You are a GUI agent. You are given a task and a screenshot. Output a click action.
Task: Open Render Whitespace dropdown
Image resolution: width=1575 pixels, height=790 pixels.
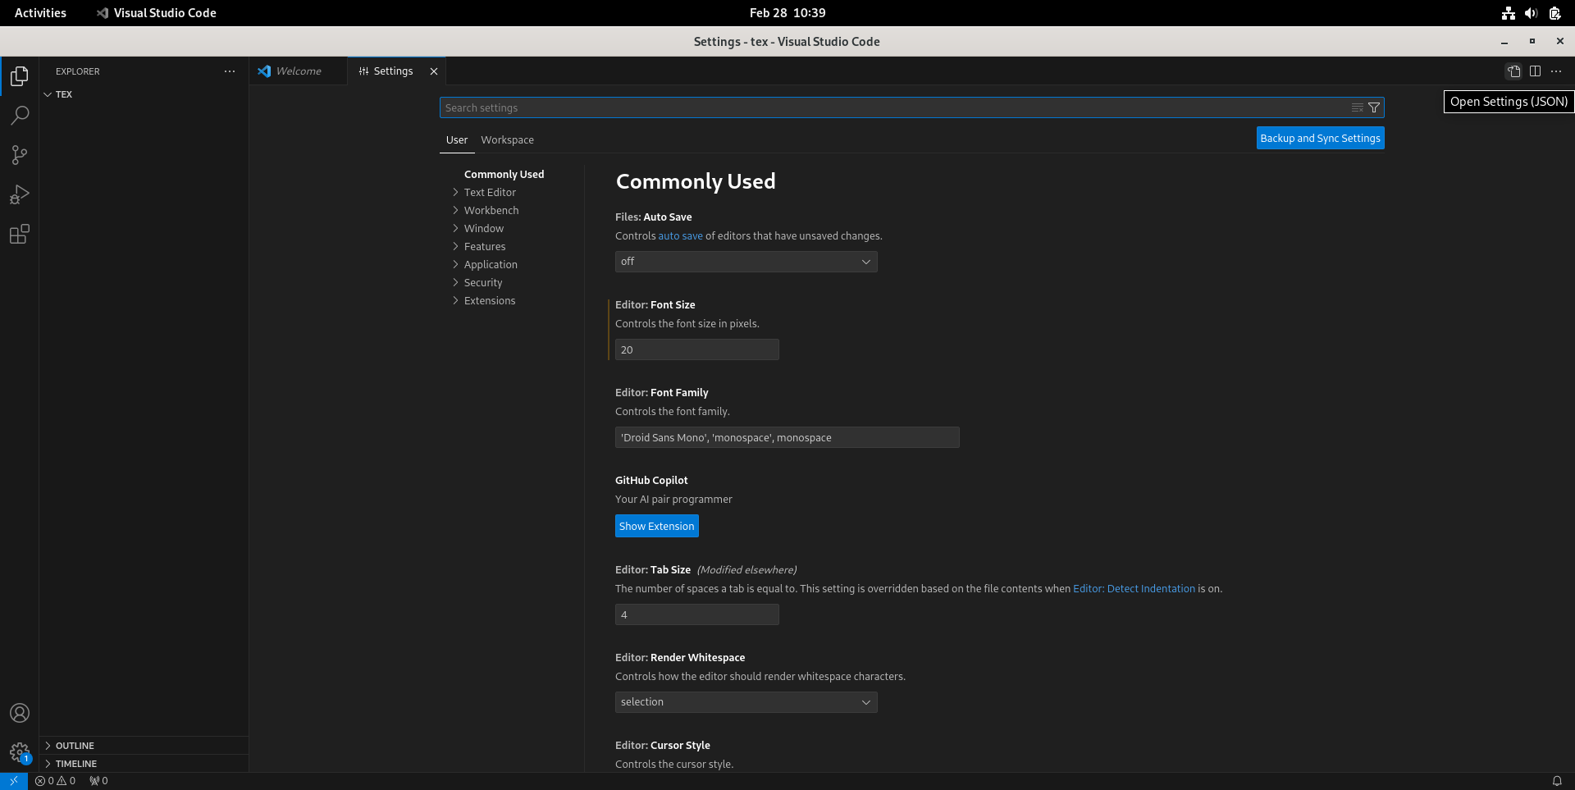coord(746,702)
